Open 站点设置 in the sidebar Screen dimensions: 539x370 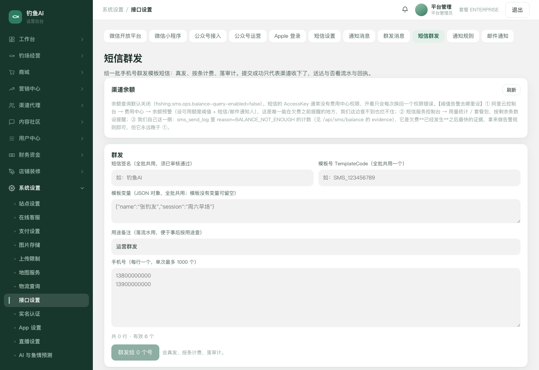pos(46,204)
